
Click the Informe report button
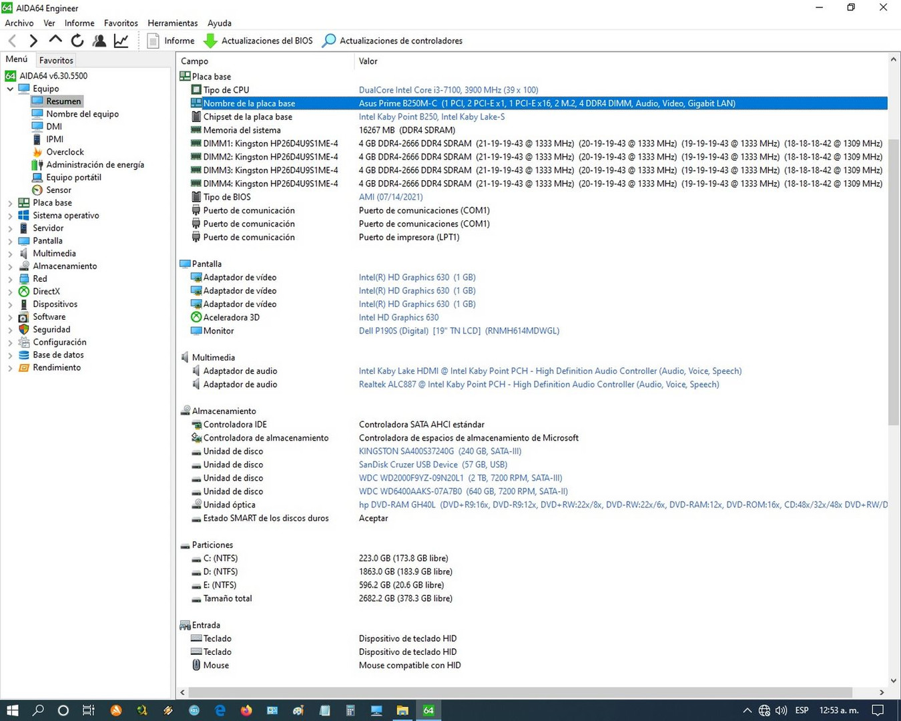171,41
